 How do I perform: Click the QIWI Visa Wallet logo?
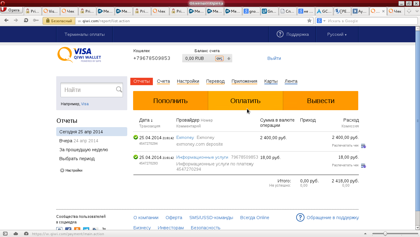pos(79,55)
